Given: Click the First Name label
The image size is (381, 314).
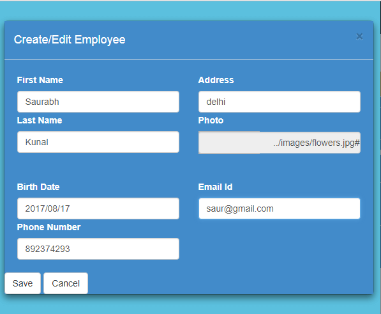Looking at the screenshot, I should pyautogui.click(x=40, y=80).
